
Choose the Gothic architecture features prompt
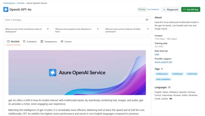click(x=127, y=30)
